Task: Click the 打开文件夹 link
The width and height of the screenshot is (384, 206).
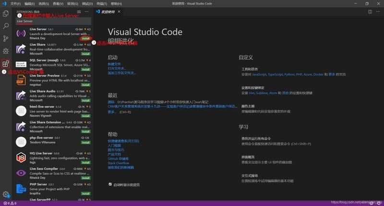Action: [117, 69]
